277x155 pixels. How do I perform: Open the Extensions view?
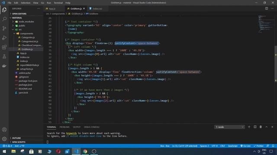tap(4, 47)
